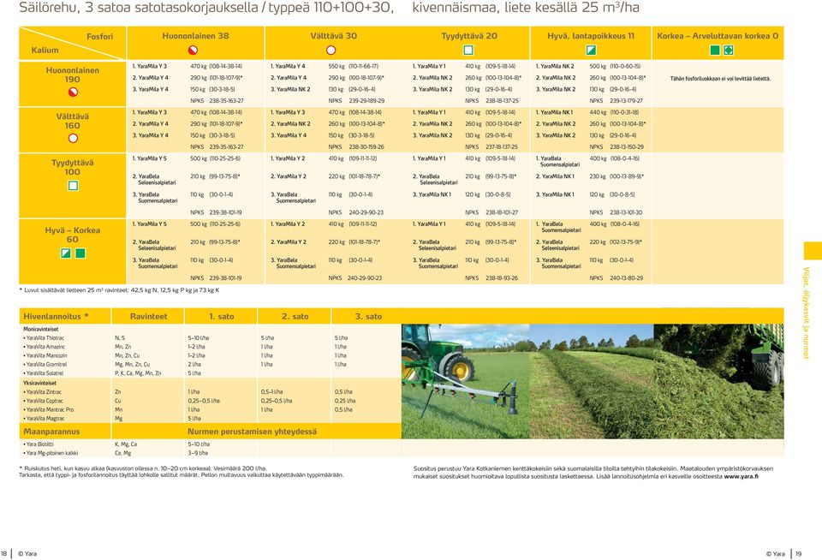The image size is (822, 560).
Task: Click page number 19
Action: 799,554
